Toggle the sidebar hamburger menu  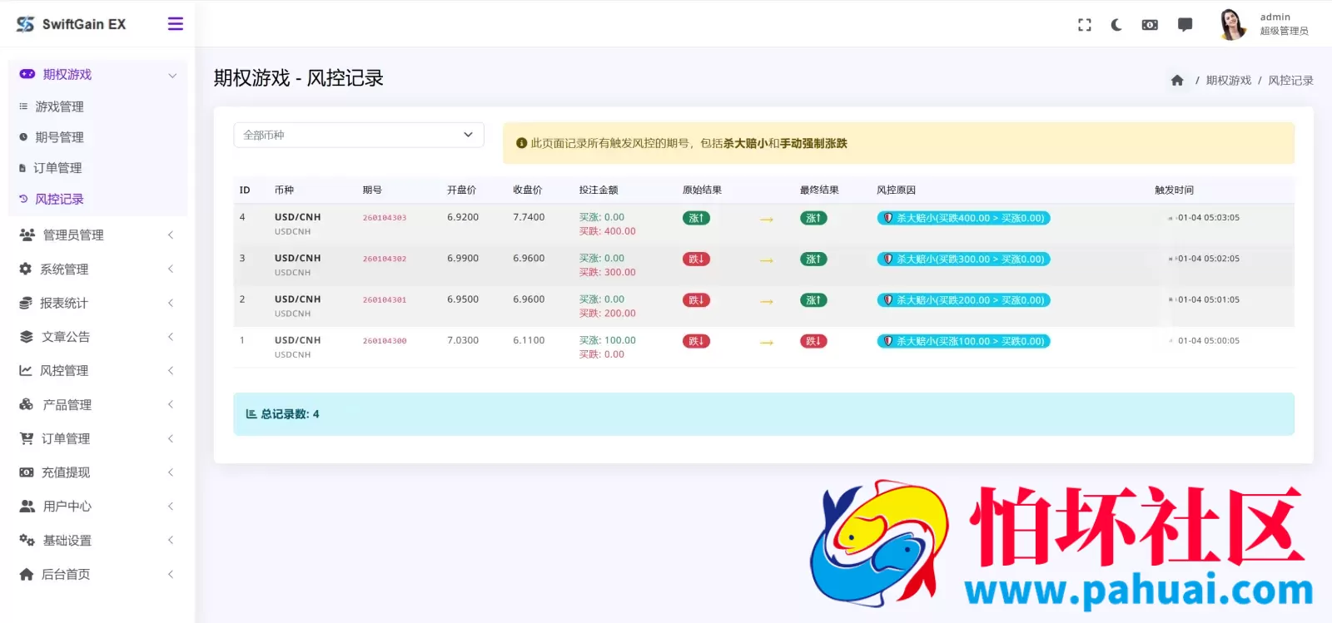[x=175, y=24]
